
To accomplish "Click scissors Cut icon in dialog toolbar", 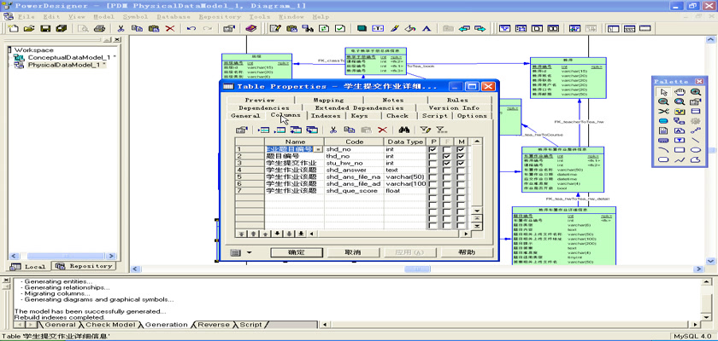I will (x=333, y=130).
